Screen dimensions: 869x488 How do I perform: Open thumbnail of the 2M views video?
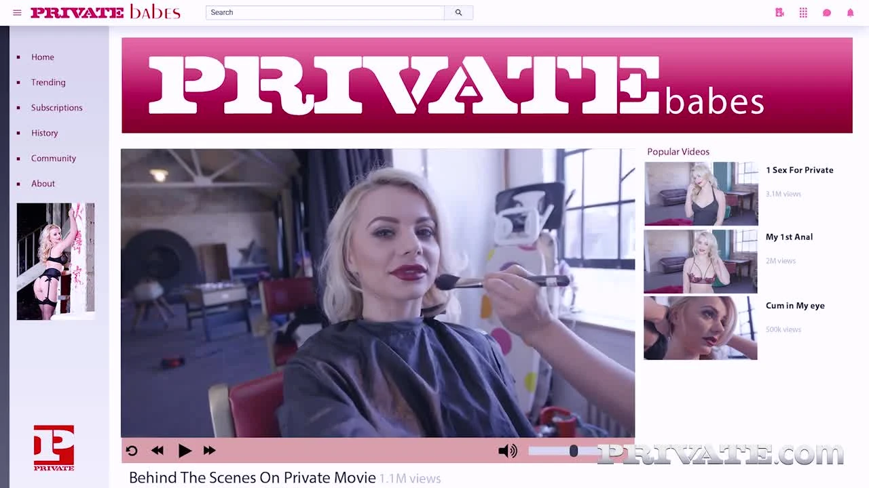coord(701,262)
